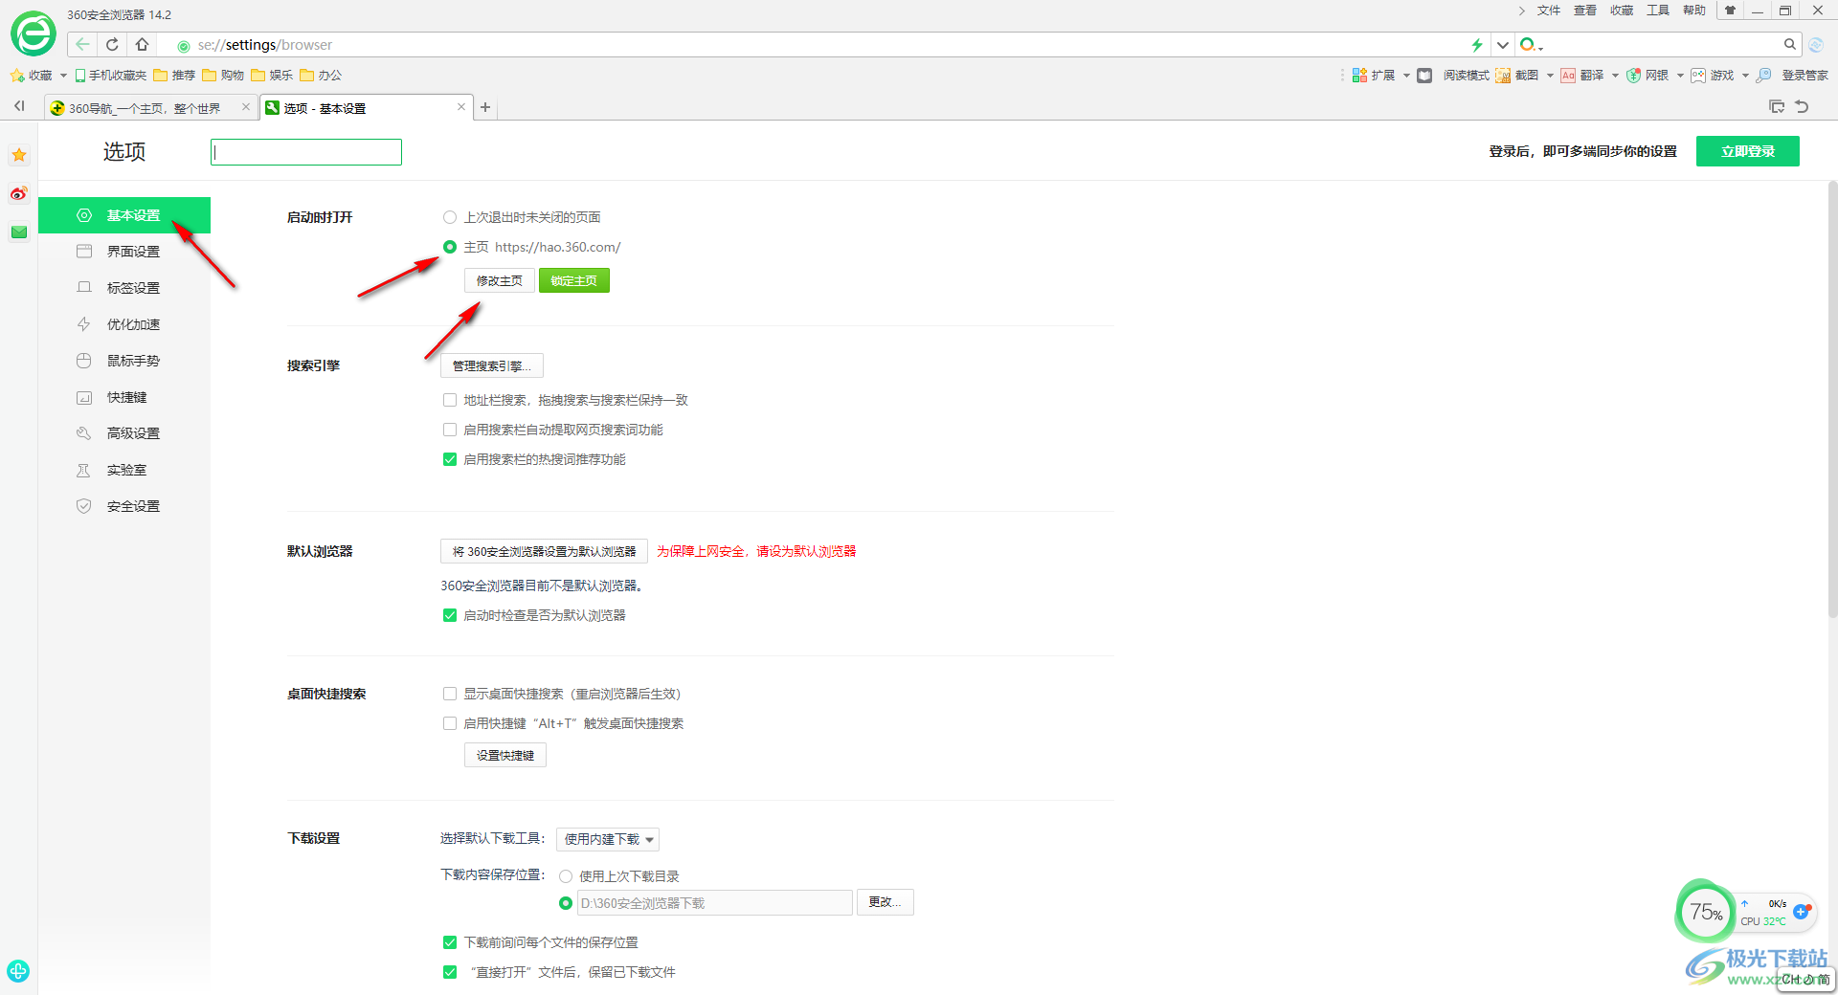1838x995 pixels.
Task: Enable 阅读模式 reading mode icon
Action: pos(1424,75)
